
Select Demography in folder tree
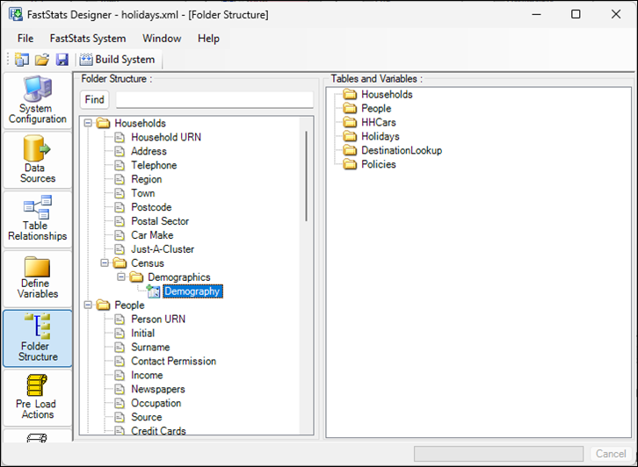tap(192, 291)
